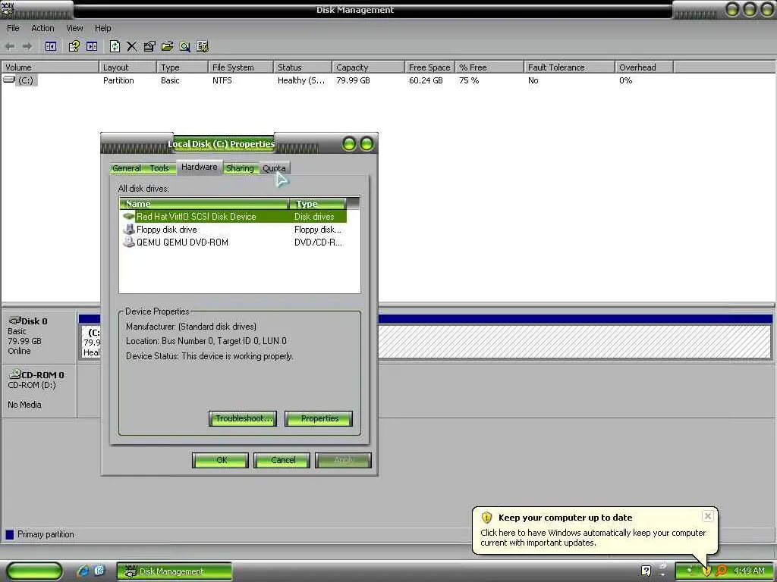Click 'Keep your computer up to date' balloon title

pos(565,518)
